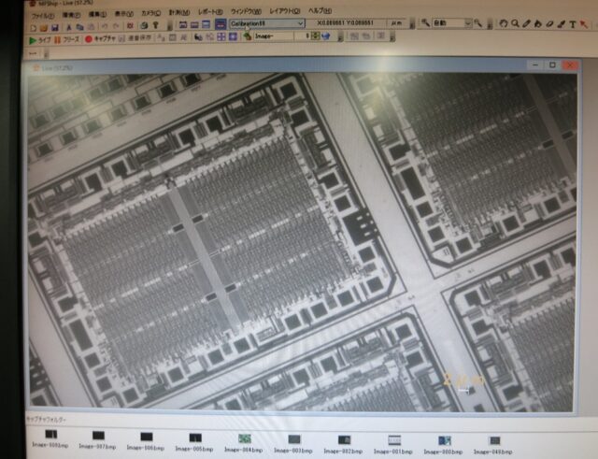The width and height of the screenshot is (598, 459).
Task: Select thumbnail Image-000.bmp
Action: pos(444,445)
